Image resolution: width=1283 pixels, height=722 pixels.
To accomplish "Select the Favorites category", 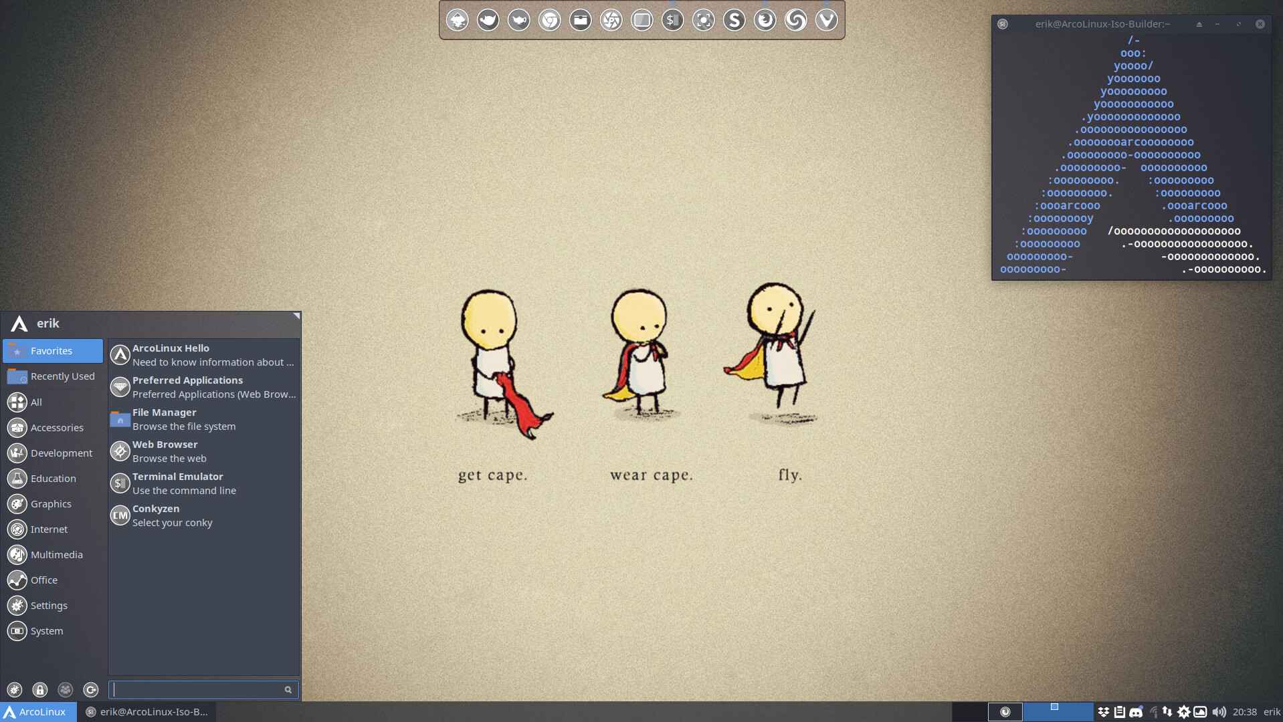I will pos(53,351).
